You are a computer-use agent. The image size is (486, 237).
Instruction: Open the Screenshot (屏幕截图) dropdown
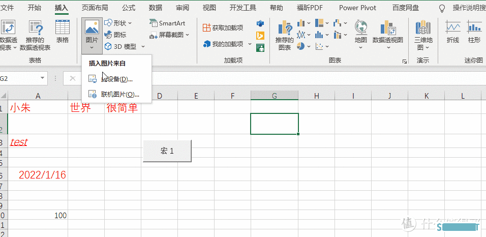187,35
